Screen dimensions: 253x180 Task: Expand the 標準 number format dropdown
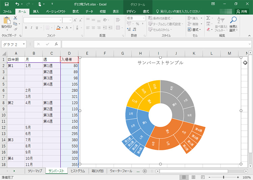coord(144,18)
